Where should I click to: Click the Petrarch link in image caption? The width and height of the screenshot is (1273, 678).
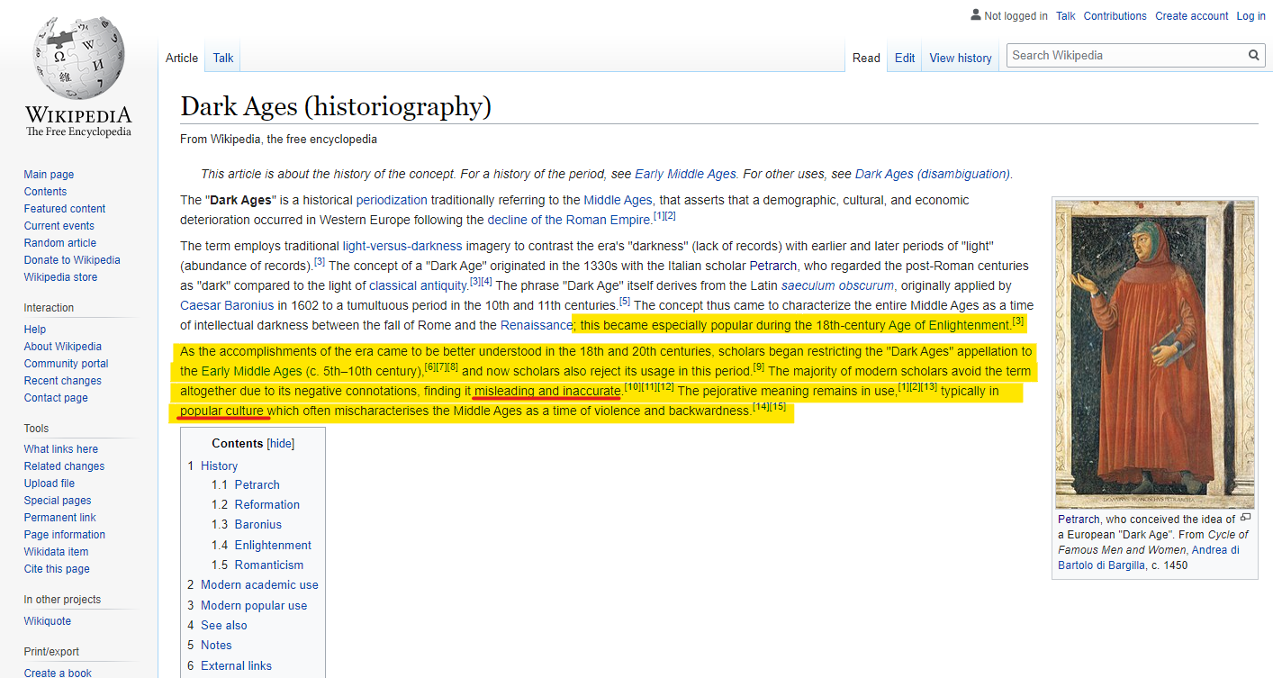coord(1079,520)
